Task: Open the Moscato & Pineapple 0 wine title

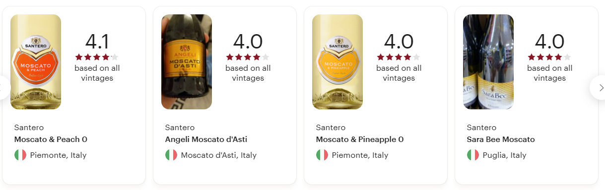Action: click(360, 140)
